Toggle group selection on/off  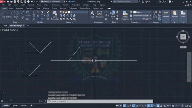tap(160, 19)
